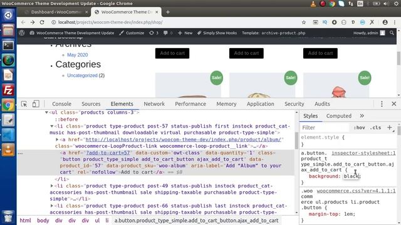
Task: Close the DevTools panel
Action: pyautogui.click(x=394, y=104)
